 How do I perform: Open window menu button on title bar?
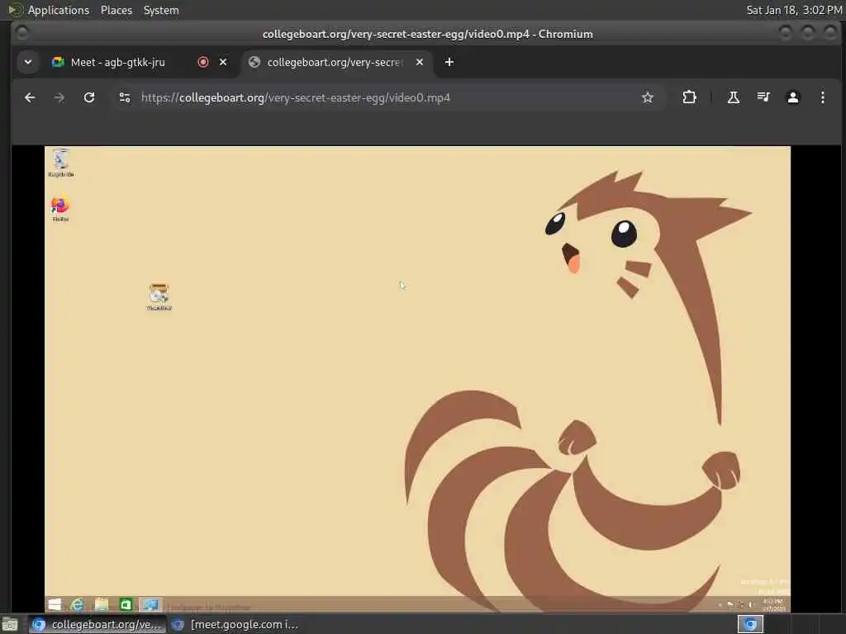tap(21, 33)
